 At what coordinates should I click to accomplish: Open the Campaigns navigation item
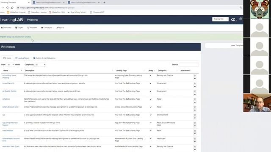click(x=47, y=27)
